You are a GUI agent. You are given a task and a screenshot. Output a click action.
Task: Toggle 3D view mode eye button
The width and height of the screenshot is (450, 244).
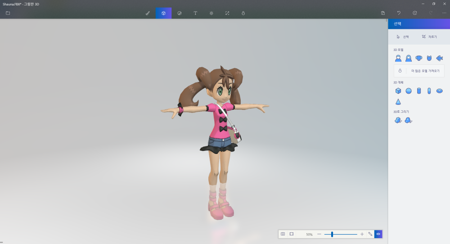tap(378, 234)
